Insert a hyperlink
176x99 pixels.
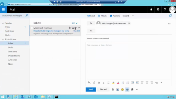tap(156, 82)
